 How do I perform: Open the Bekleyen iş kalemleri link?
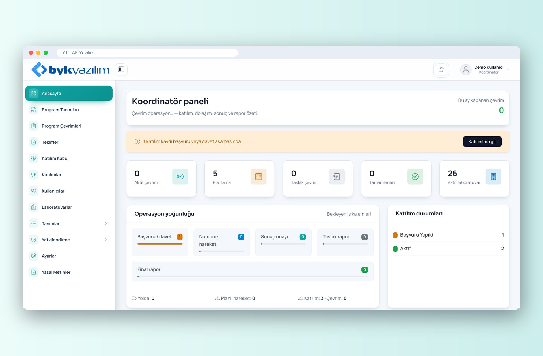coord(349,214)
